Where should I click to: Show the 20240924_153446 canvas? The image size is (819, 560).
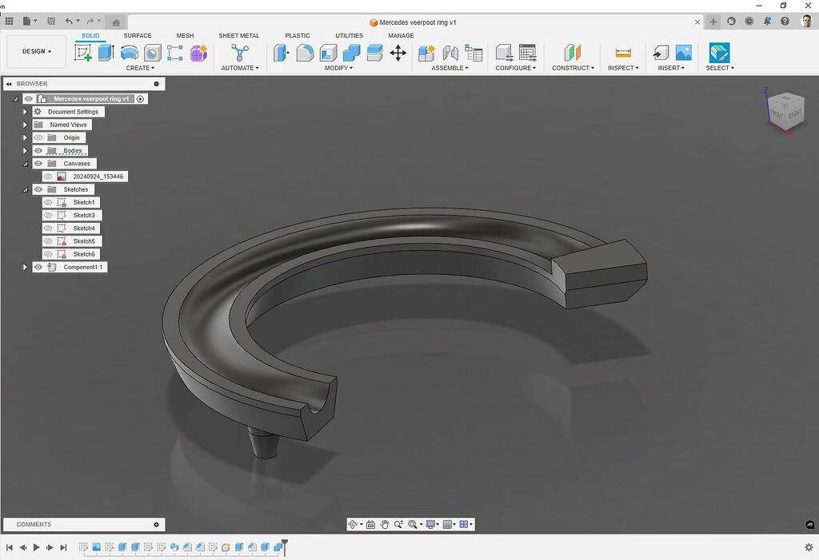(48, 177)
